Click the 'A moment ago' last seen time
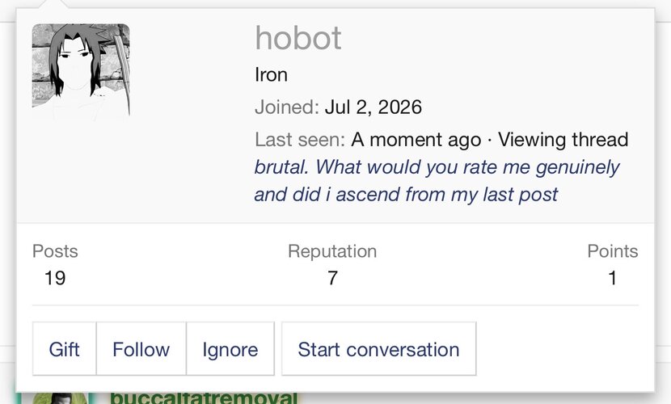This screenshot has width=671, height=404. (x=416, y=140)
